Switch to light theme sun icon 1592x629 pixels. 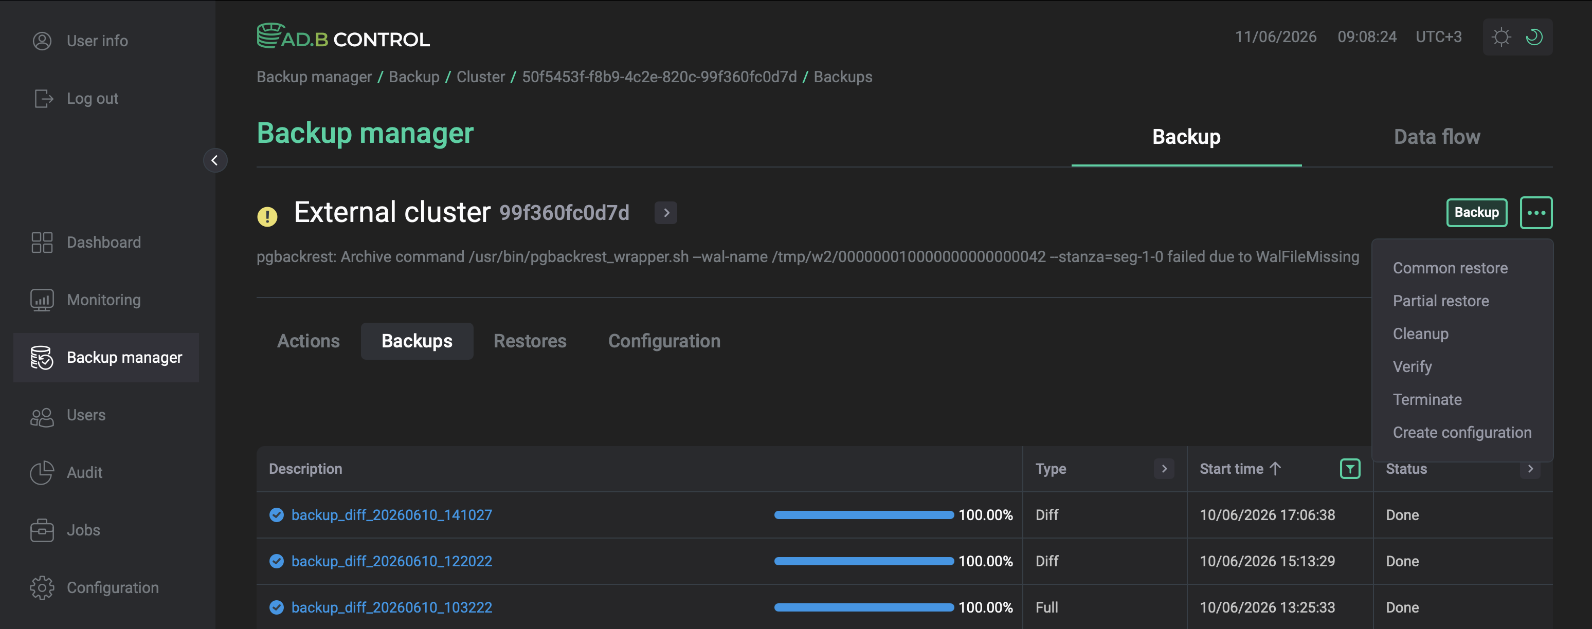(1501, 37)
